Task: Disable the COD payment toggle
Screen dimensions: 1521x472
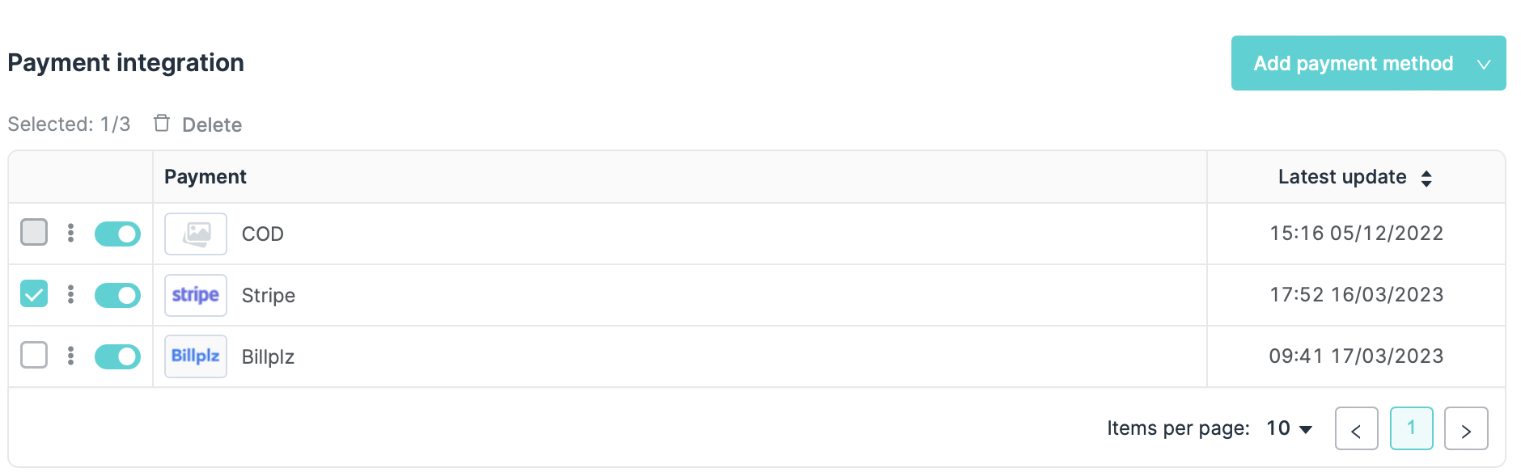Action: [x=117, y=234]
